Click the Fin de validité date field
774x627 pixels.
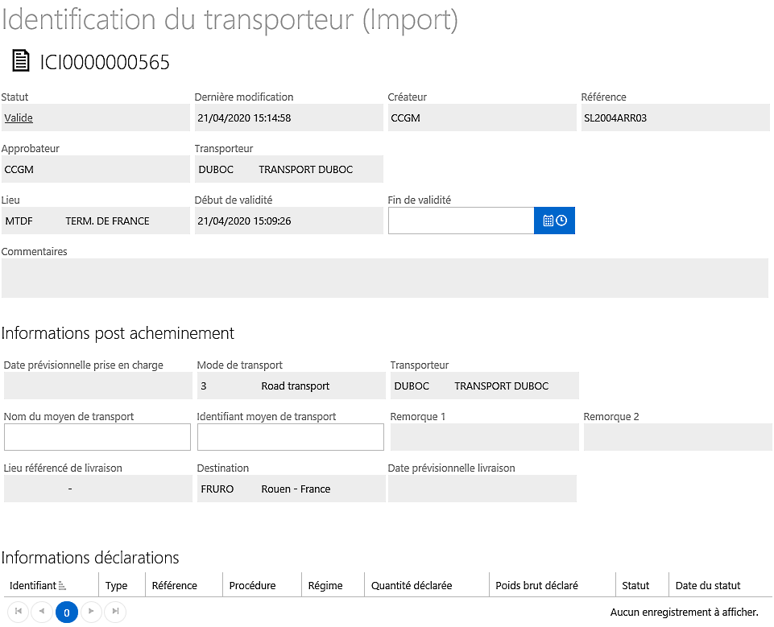point(461,221)
